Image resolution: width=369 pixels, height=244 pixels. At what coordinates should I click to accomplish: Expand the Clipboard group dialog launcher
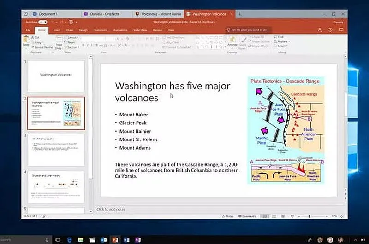53,52
